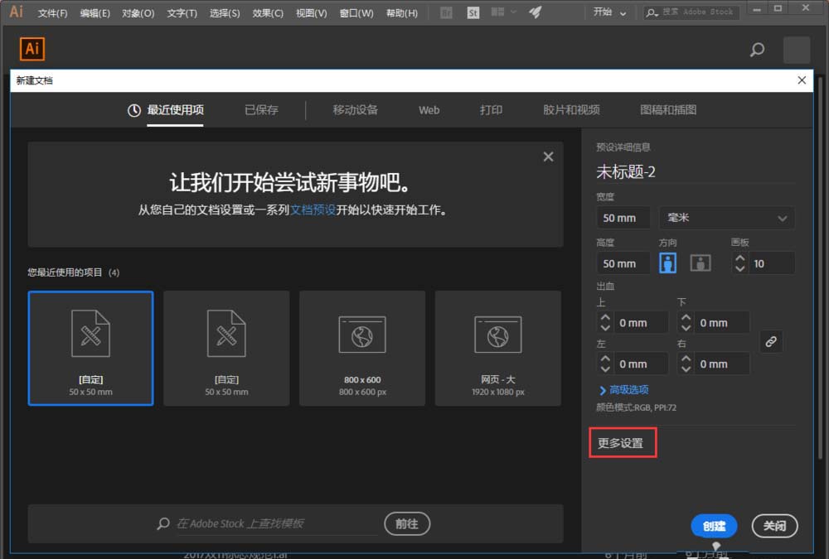Close the welcome banner with its X
This screenshot has width=829, height=559.
[x=548, y=157]
